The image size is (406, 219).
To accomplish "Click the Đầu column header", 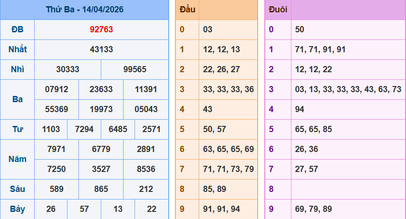I will coord(186,10).
